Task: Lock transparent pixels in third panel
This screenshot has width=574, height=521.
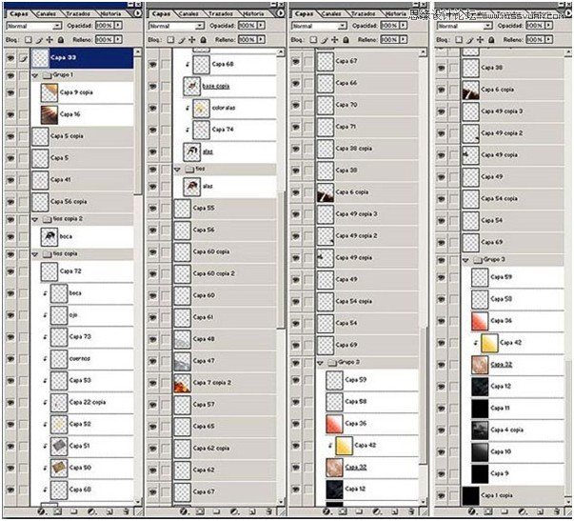Action: [313, 40]
